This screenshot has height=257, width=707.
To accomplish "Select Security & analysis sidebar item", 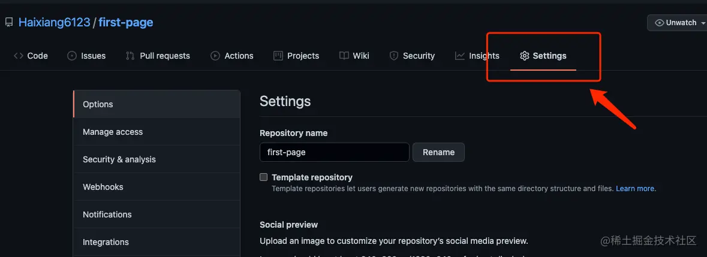I will (x=119, y=159).
